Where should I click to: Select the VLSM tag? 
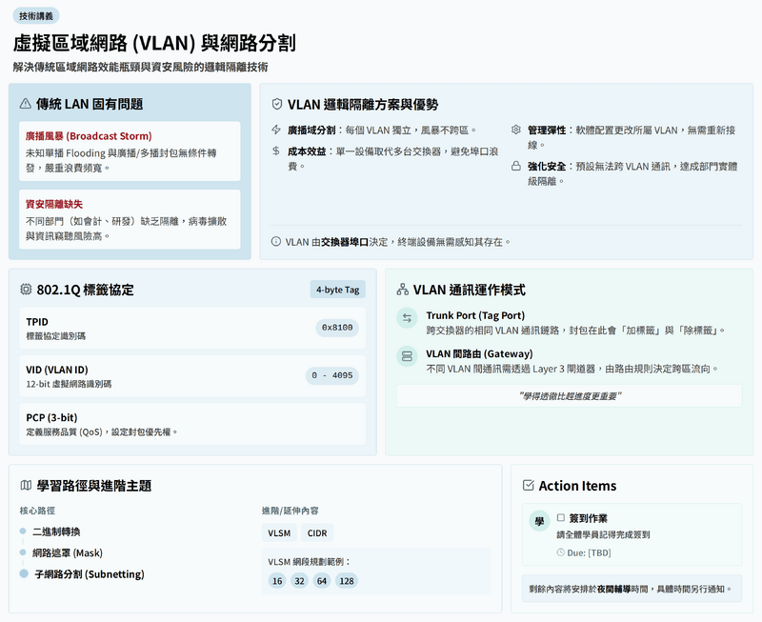(279, 533)
